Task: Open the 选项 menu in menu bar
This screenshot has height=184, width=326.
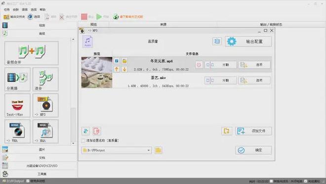Action: (x=34, y=9)
